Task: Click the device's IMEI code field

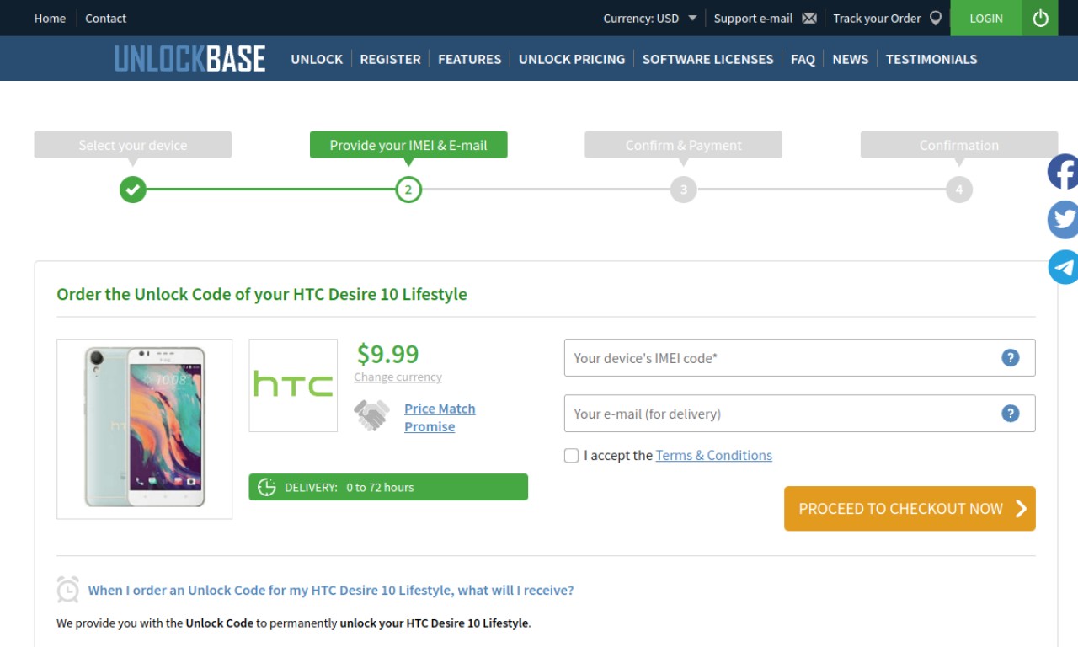Action: [799, 358]
